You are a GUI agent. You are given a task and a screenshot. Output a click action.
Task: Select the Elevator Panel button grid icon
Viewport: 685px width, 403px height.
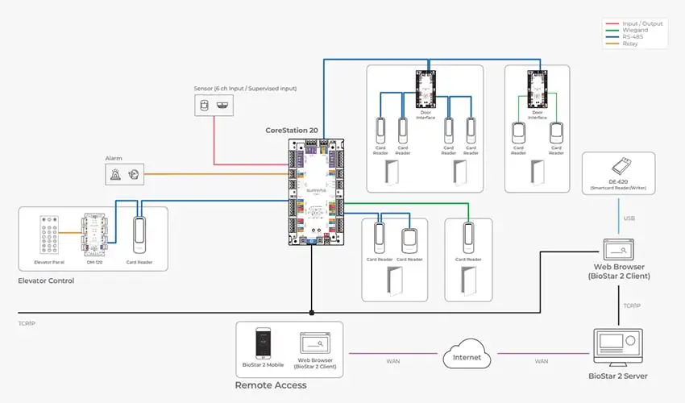tap(49, 235)
